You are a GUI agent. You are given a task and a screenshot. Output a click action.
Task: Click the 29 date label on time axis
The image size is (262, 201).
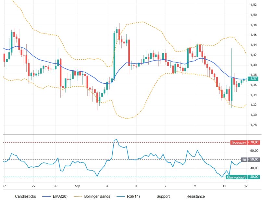coord(33,186)
